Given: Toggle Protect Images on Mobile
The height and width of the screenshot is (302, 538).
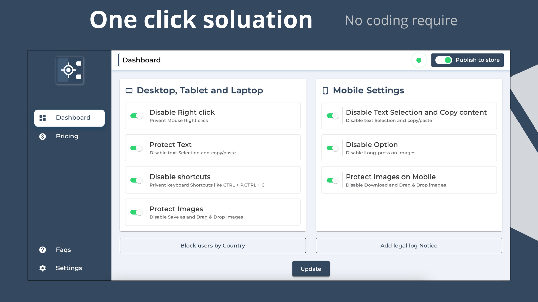Looking at the screenshot, I should coord(332,180).
